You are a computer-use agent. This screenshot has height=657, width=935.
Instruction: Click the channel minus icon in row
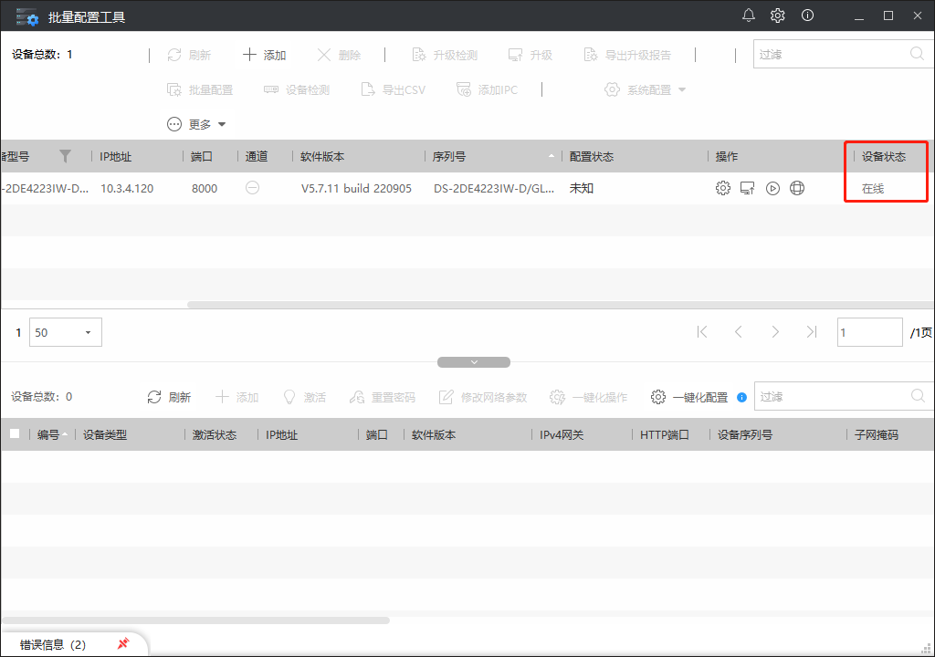click(x=252, y=188)
